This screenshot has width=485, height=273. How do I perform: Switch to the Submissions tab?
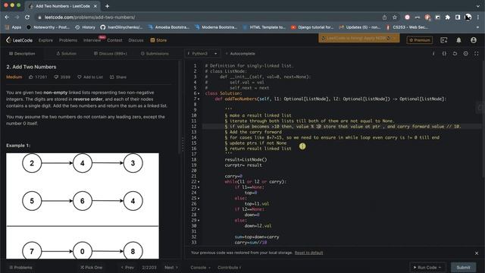click(155, 54)
